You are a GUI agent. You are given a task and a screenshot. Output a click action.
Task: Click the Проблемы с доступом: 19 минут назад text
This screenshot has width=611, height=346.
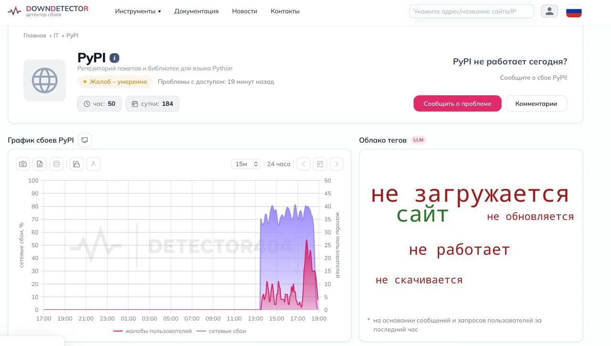coord(216,81)
